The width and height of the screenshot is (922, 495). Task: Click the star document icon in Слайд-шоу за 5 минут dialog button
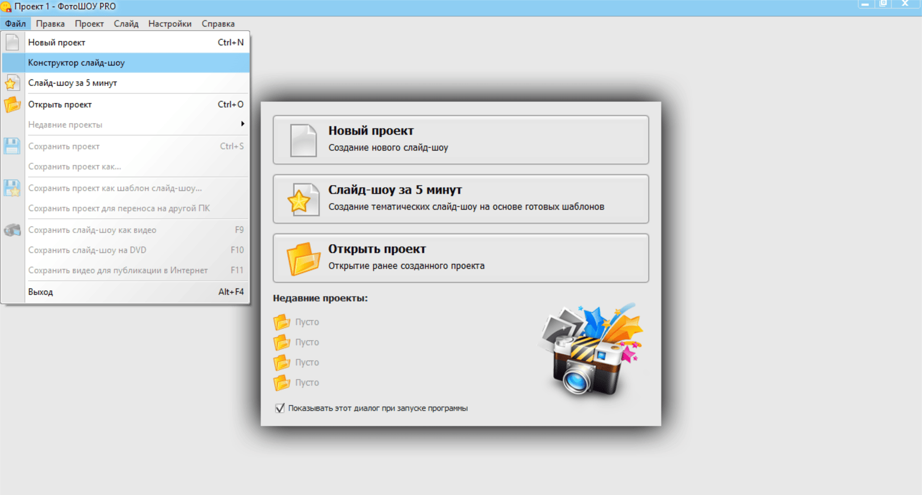pos(303,199)
